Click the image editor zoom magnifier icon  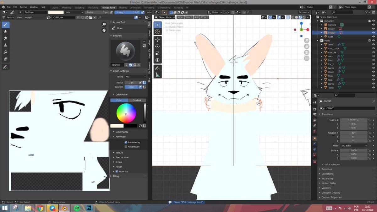click(104, 24)
